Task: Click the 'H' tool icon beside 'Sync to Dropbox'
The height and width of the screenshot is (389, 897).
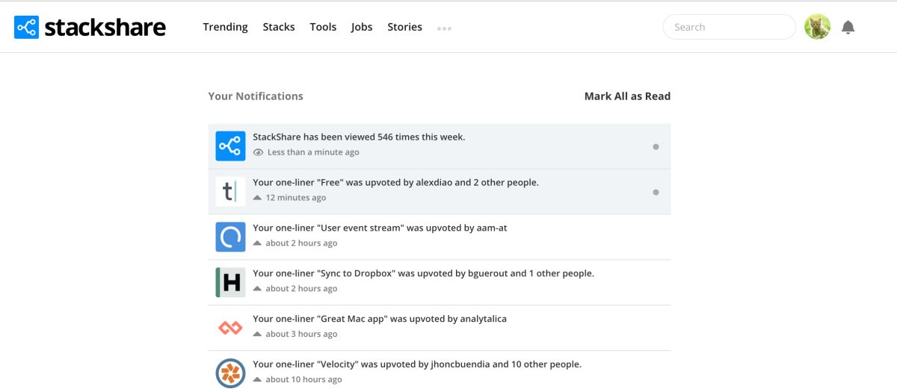Action: [230, 282]
